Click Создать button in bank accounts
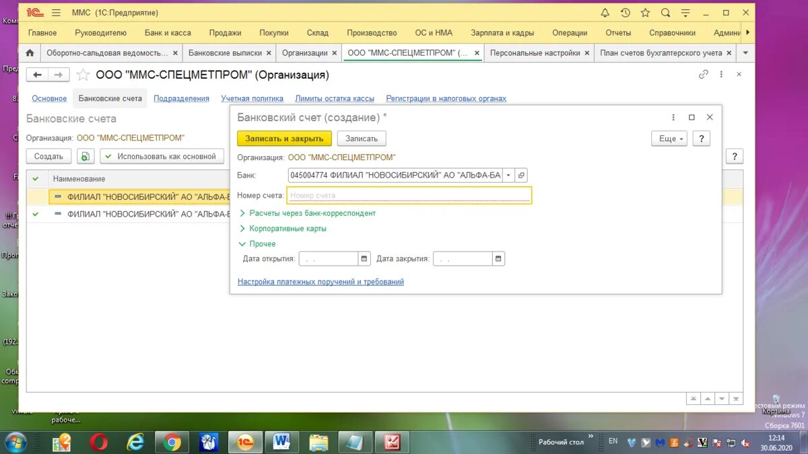Viewport: 808px width, 454px height. [48, 156]
